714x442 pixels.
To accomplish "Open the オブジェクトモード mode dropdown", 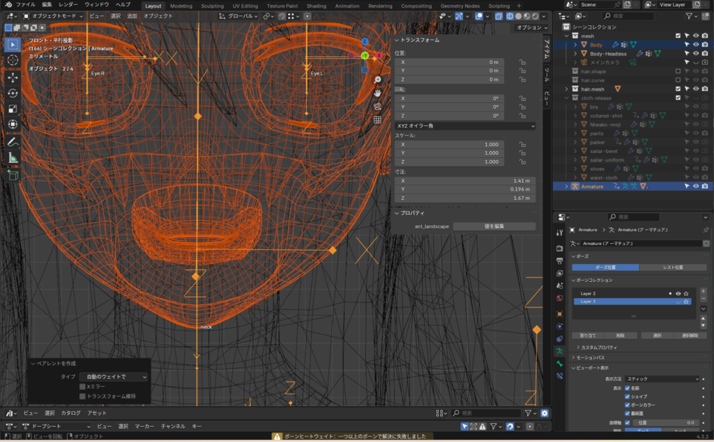I will (x=54, y=15).
